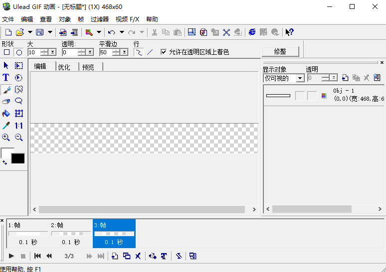
Task: Choose the round brush shape
Action: point(19,52)
